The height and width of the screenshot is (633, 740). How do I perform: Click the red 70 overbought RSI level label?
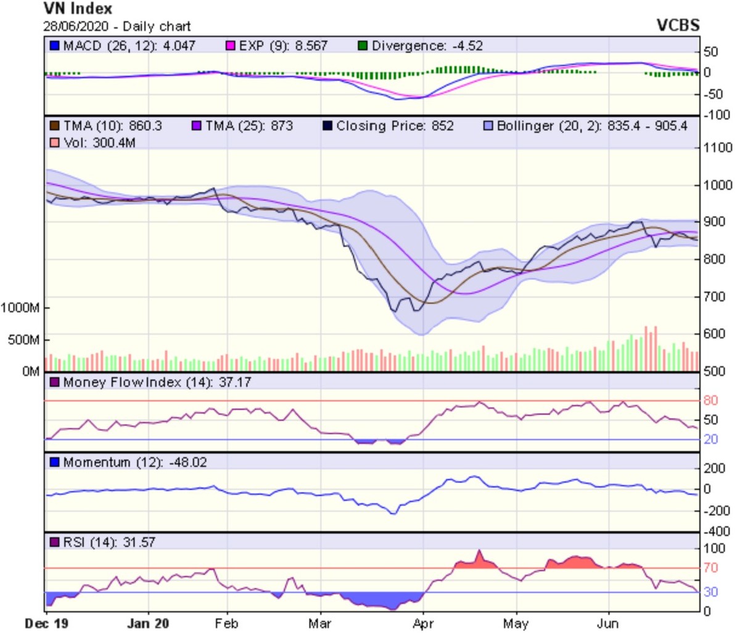point(710,568)
